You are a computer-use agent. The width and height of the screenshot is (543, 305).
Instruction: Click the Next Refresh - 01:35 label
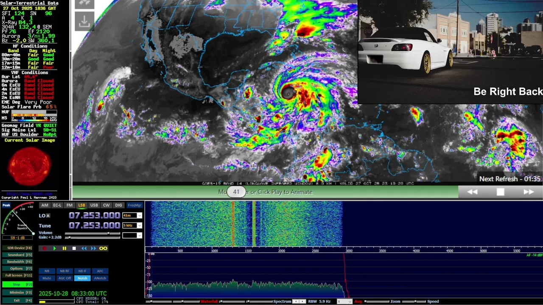(x=510, y=179)
